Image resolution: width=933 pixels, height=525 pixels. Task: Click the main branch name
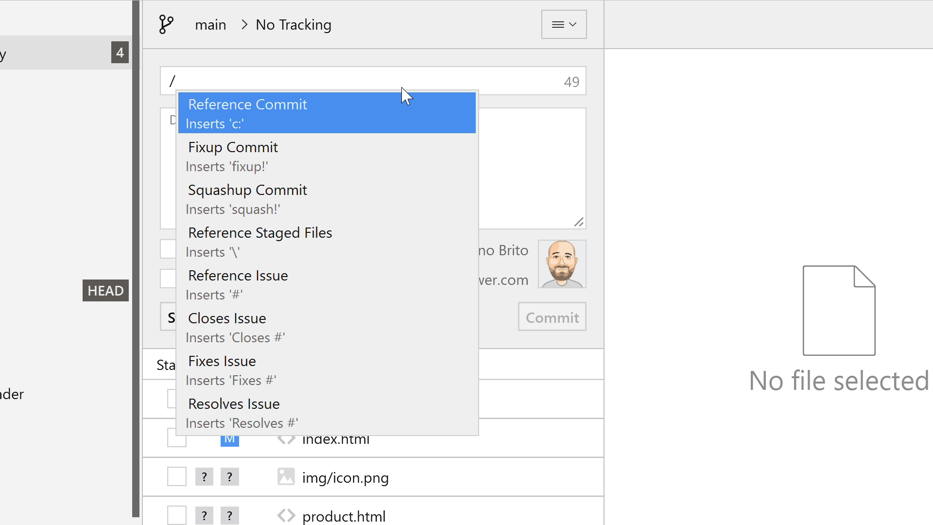pos(210,25)
